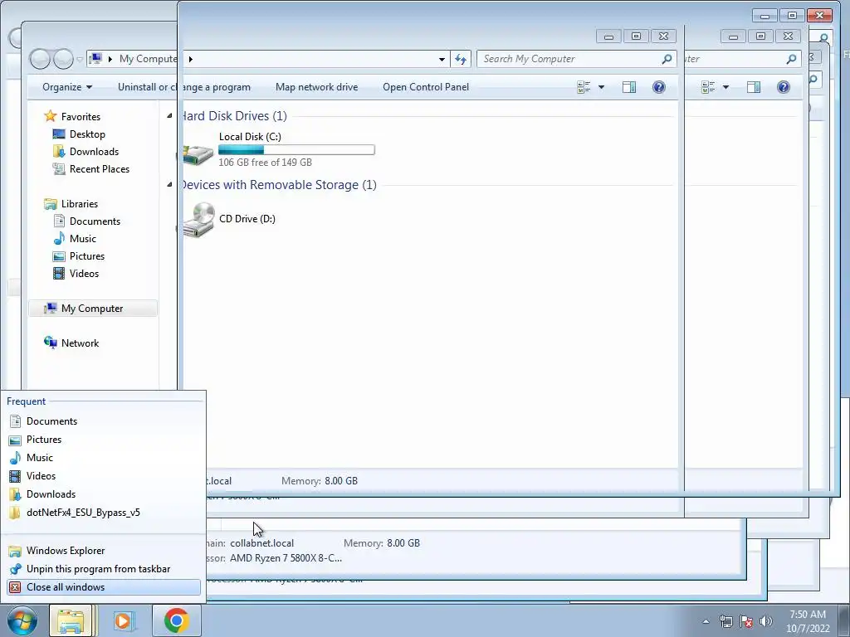The height and width of the screenshot is (637, 850).
Task: Collapse the Hard Disk Drives group arrow
Action: pos(169,115)
